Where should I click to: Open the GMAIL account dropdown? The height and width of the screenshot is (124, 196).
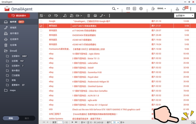tap(161, 8)
